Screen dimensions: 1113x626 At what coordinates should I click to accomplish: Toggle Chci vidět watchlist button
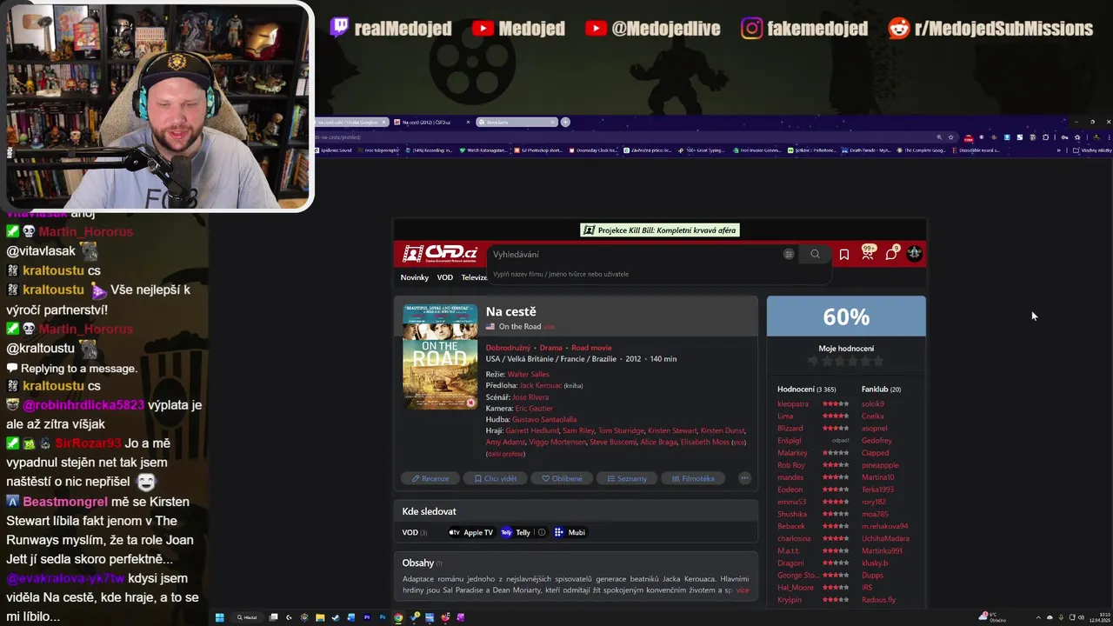tap(495, 478)
